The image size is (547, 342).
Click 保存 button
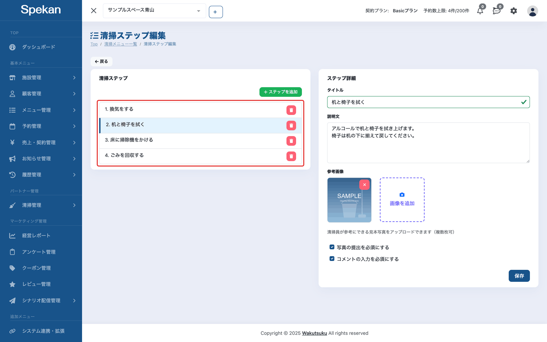coord(519,276)
